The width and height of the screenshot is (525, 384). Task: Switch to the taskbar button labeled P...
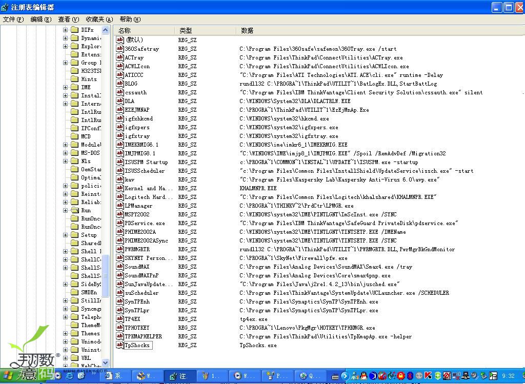coord(276,376)
